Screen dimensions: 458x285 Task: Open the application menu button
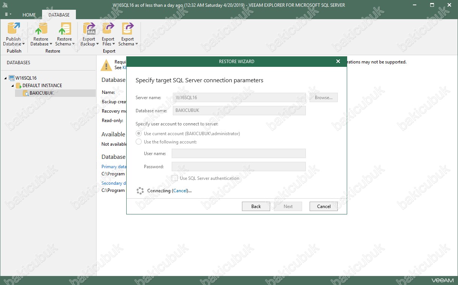[8, 14]
